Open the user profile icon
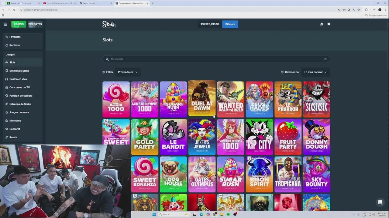The width and height of the screenshot is (389, 218). (x=322, y=24)
